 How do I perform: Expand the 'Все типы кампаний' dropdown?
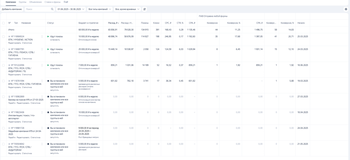point(99,9)
